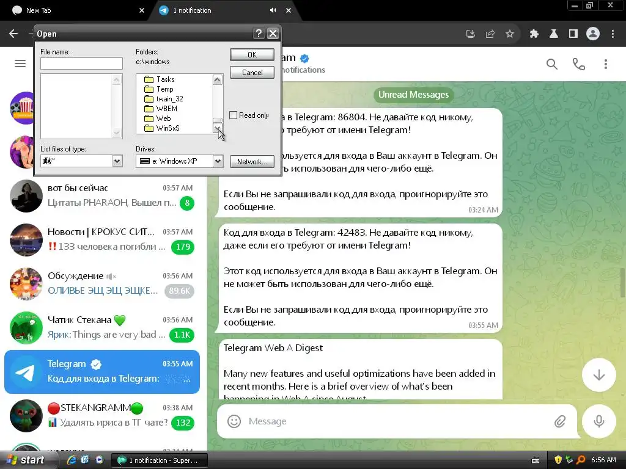Click the folder list scroll up arrow
Viewport: 626px width, 469px height.
[x=217, y=80]
